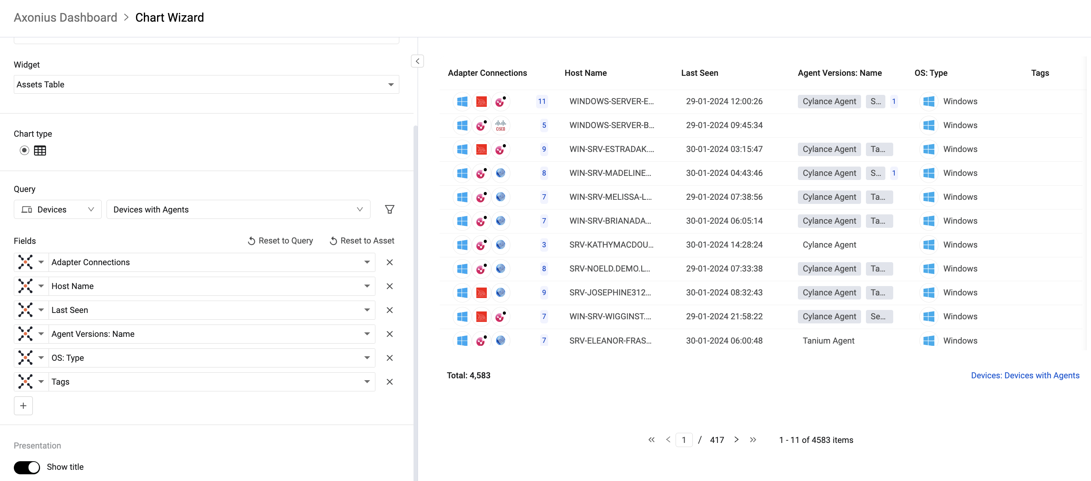Click Cisco adapter icon for WINDOWS-SERVER-B

[x=500, y=125]
